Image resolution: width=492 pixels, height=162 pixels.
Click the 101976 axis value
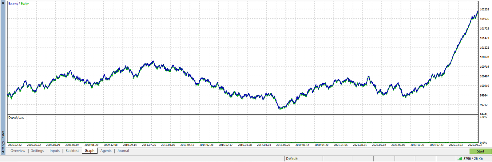click(485, 19)
